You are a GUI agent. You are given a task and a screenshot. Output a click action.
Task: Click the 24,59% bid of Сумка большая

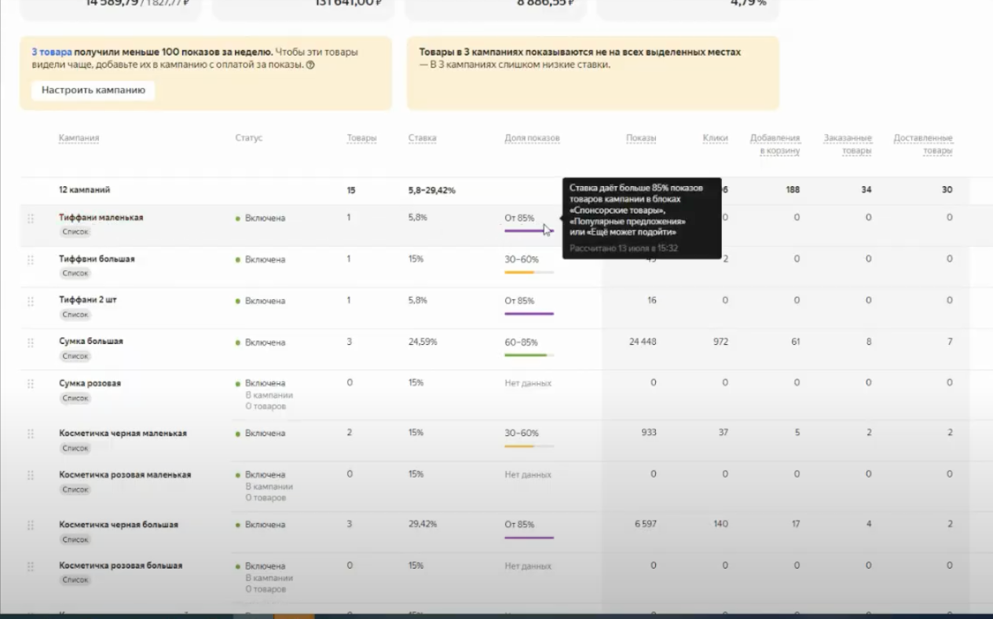[423, 342]
